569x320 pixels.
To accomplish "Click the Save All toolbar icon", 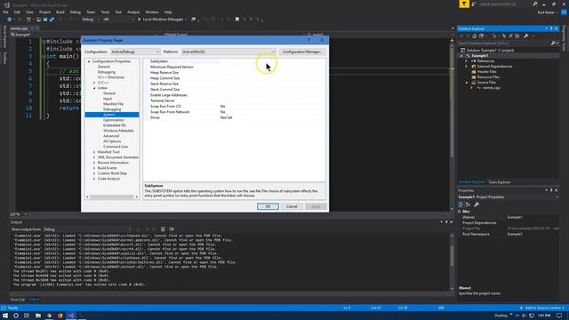I will pyautogui.click(x=52, y=20).
